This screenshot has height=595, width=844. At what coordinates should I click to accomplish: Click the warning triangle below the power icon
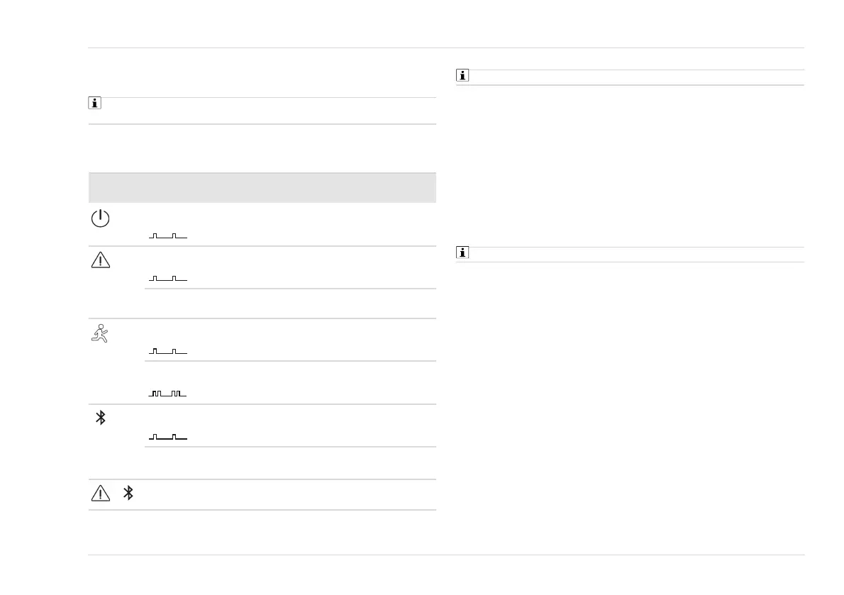(101, 260)
